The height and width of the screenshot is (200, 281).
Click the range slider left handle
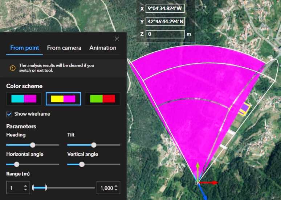(33, 188)
